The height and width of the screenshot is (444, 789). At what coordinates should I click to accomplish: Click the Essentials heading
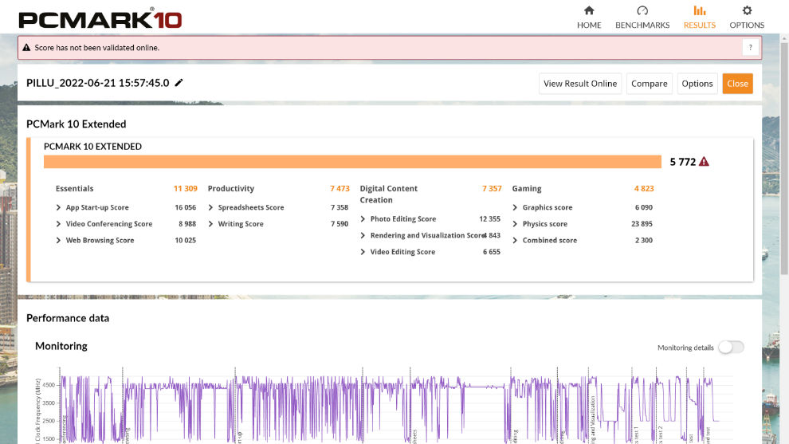(x=74, y=189)
